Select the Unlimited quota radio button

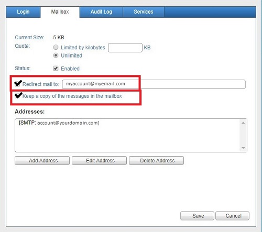click(56, 56)
